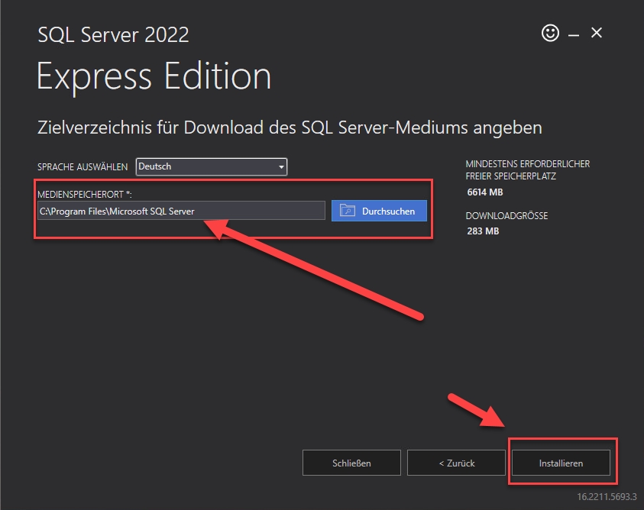Viewport: 644px width, 510px height.
Task: Click the MEDIENSPEICHERORT label
Action: 84,194
